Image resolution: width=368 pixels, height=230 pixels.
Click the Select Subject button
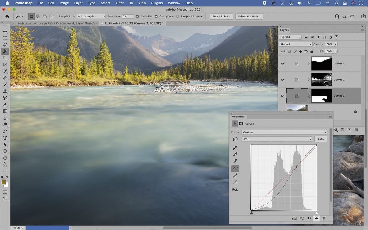[221, 16]
